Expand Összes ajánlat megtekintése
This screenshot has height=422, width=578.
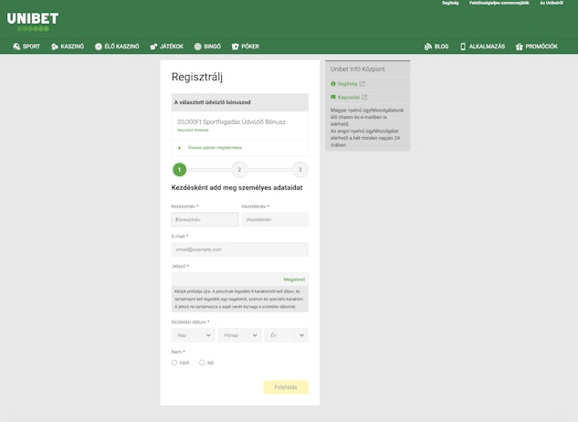pyautogui.click(x=214, y=147)
